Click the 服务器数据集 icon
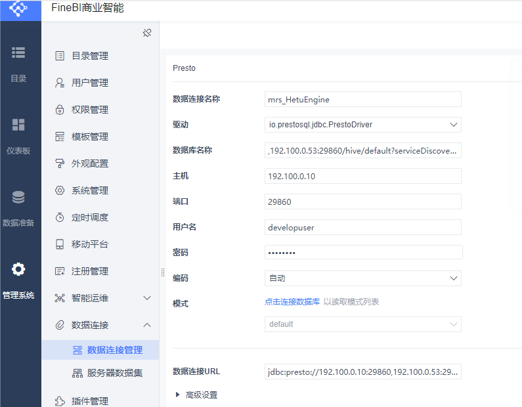 coord(77,373)
